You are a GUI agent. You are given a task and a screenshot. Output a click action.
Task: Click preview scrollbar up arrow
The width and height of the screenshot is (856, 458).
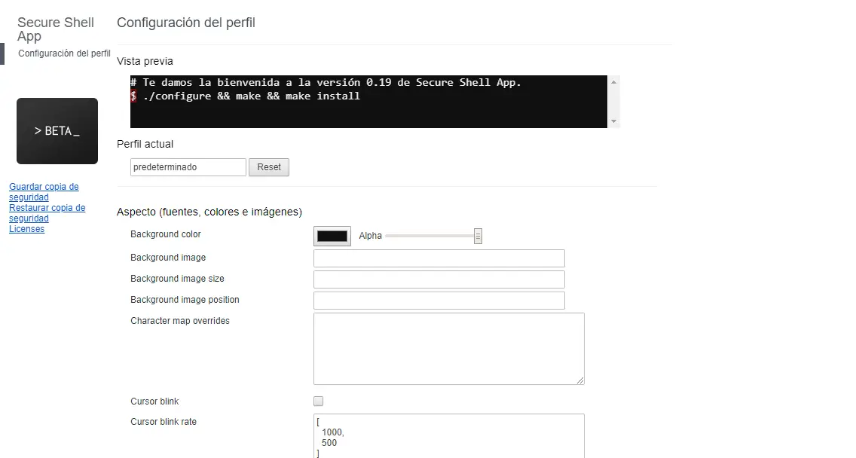(x=613, y=82)
